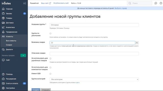Screen dimensions: 163x91
Task: Open Главная in the sidebar
Action: click(9, 9)
